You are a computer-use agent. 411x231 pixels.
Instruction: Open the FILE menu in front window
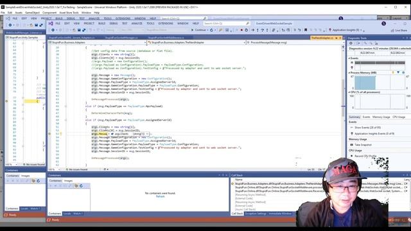58,23
